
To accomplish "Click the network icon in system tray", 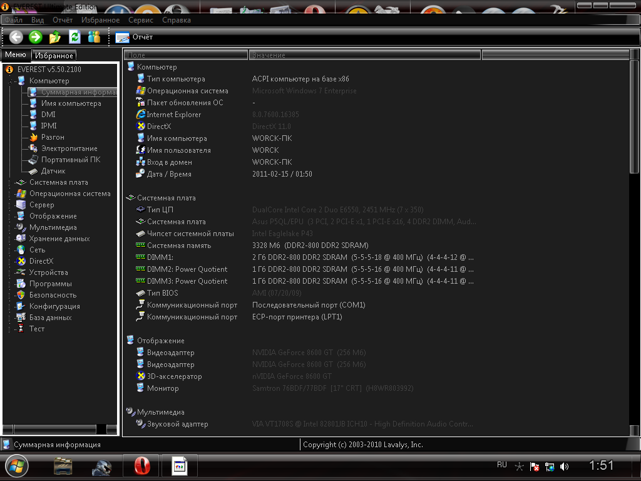I will point(550,466).
